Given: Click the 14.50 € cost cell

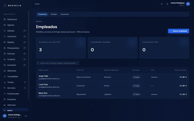Looking at the screenshot, I should coord(183,94).
